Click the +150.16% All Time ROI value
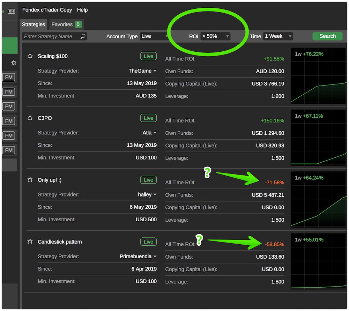Image resolution: width=349 pixels, height=311 pixels. [x=273, y=121]
